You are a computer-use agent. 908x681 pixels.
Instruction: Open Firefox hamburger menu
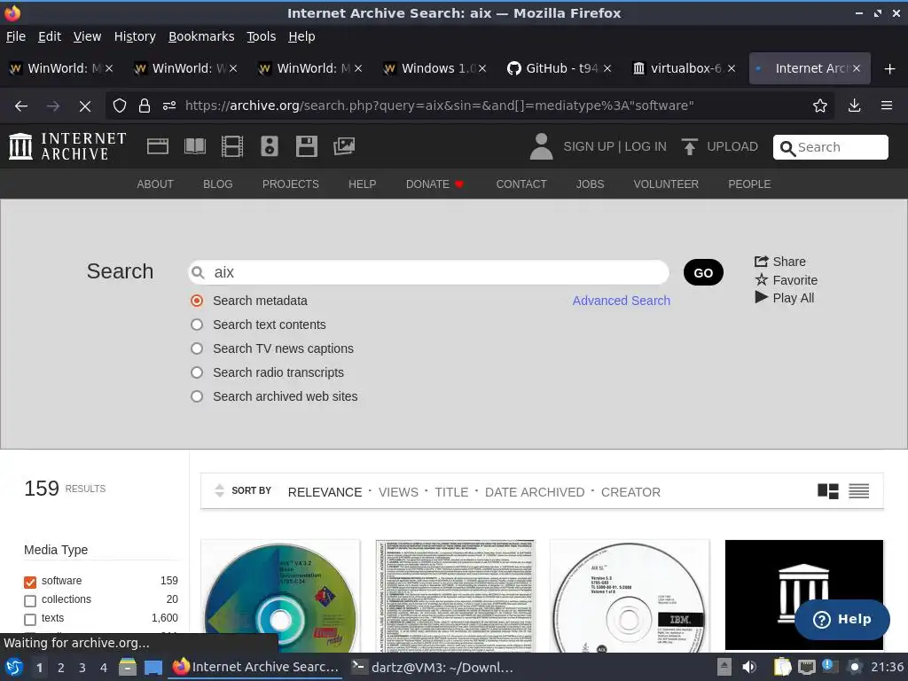click(887, 106)
